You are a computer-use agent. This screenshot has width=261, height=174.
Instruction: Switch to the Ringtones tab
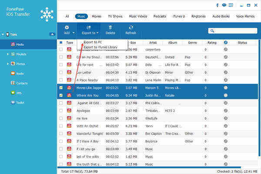[x=198, y=16]
